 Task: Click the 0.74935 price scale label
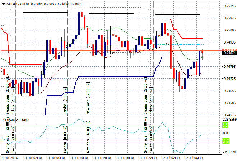[229, 42]
